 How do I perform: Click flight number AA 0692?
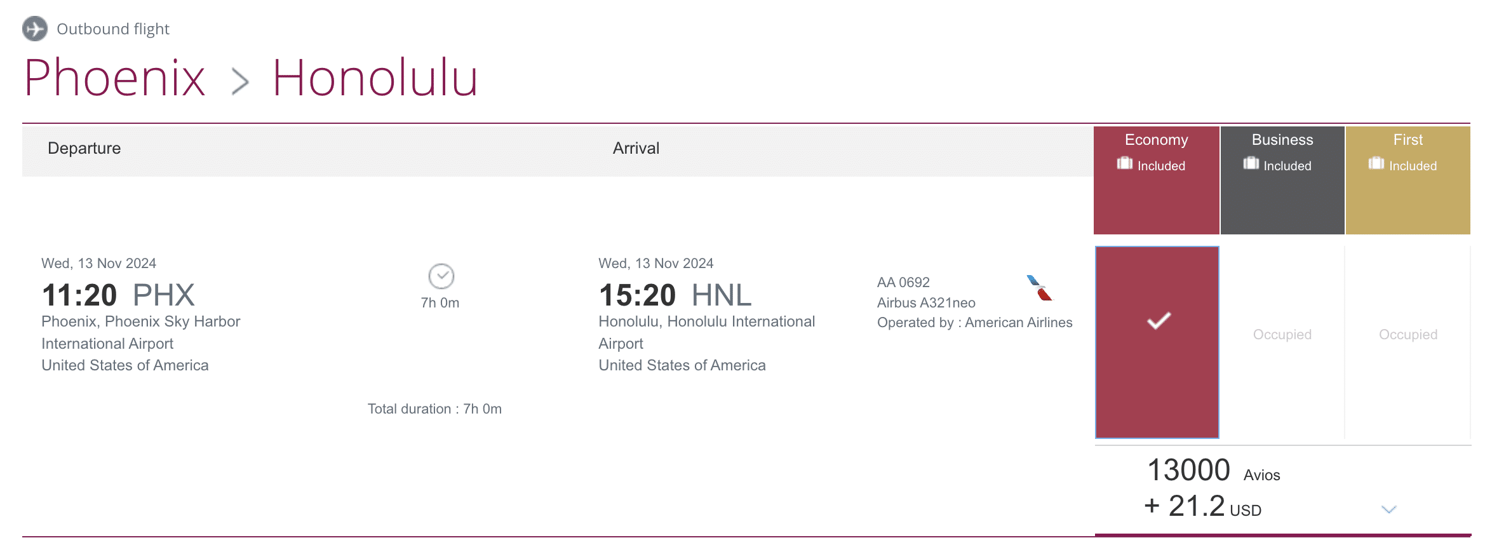903,282
